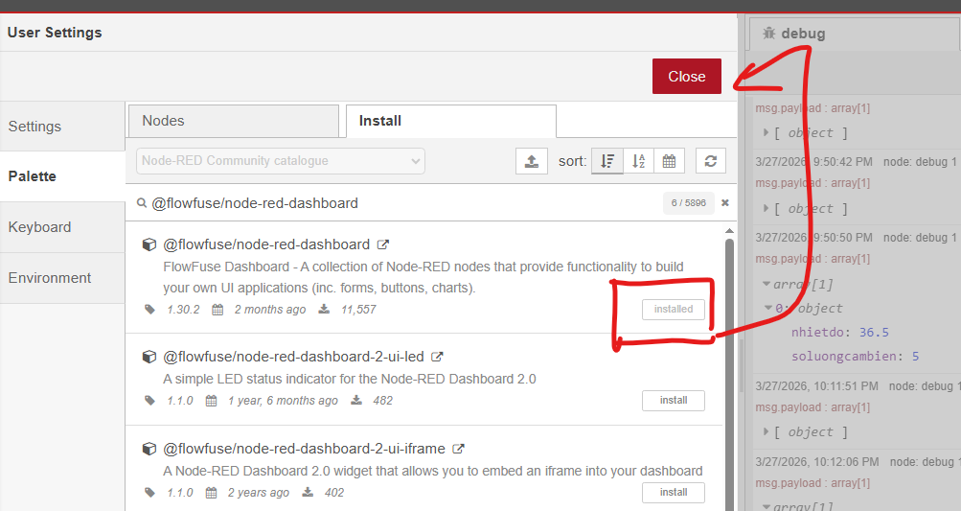Open external link for node-red-dashboard-2-ui-led
The image size is (961, 511).
(x=437, y=357)
